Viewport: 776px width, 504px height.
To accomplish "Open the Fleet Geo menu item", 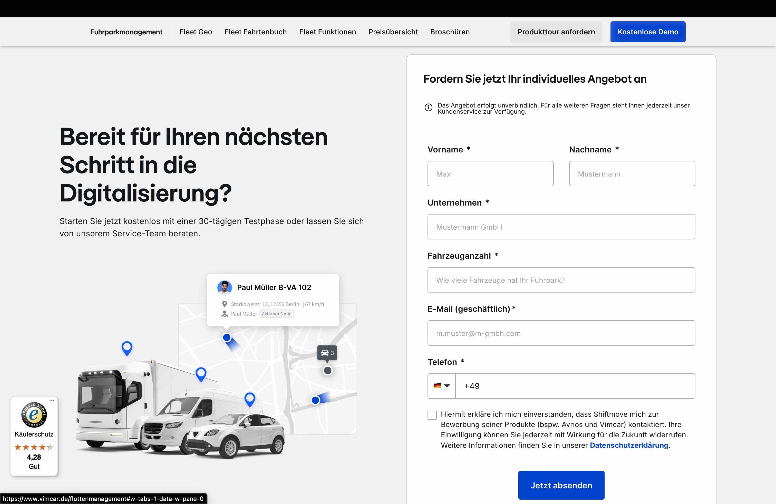I will pos(196,32).
